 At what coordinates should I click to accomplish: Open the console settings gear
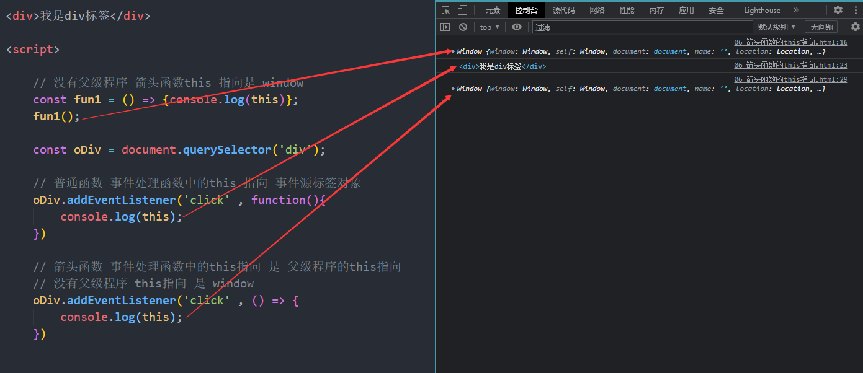(x=856, y=27)
